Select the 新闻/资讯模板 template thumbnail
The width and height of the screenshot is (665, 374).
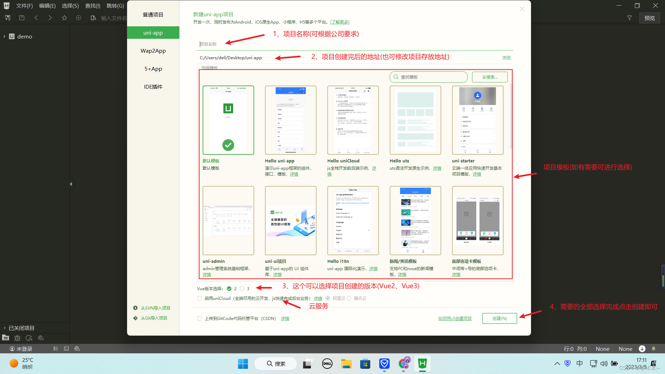pyautogui.click(x=415, y=221)
